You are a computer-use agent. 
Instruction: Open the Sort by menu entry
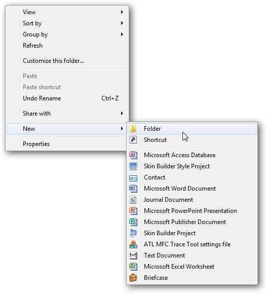pyautogui.click(x=67, y=23)
